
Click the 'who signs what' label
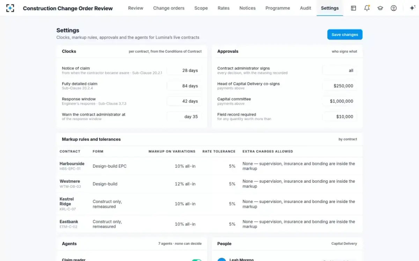pyautogui.click(x=344, y=52)
